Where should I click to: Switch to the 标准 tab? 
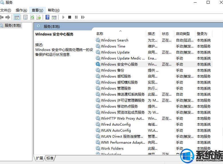(x=50, y=158)
